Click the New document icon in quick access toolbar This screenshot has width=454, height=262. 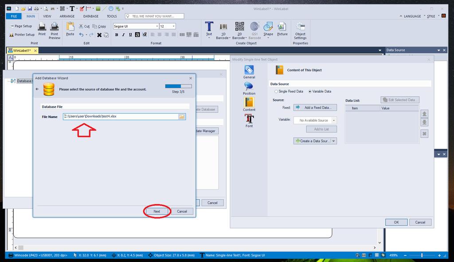[17, 9]
